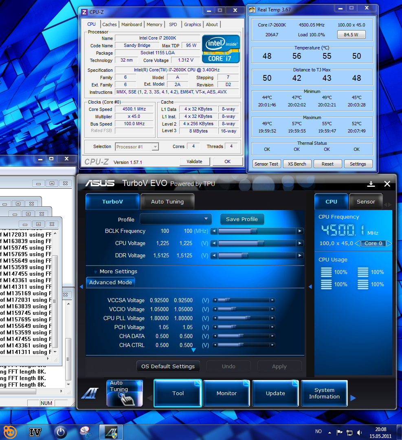Click OS Default Settings button
Viewport: 402px width, 440px height.
[168, 366]
